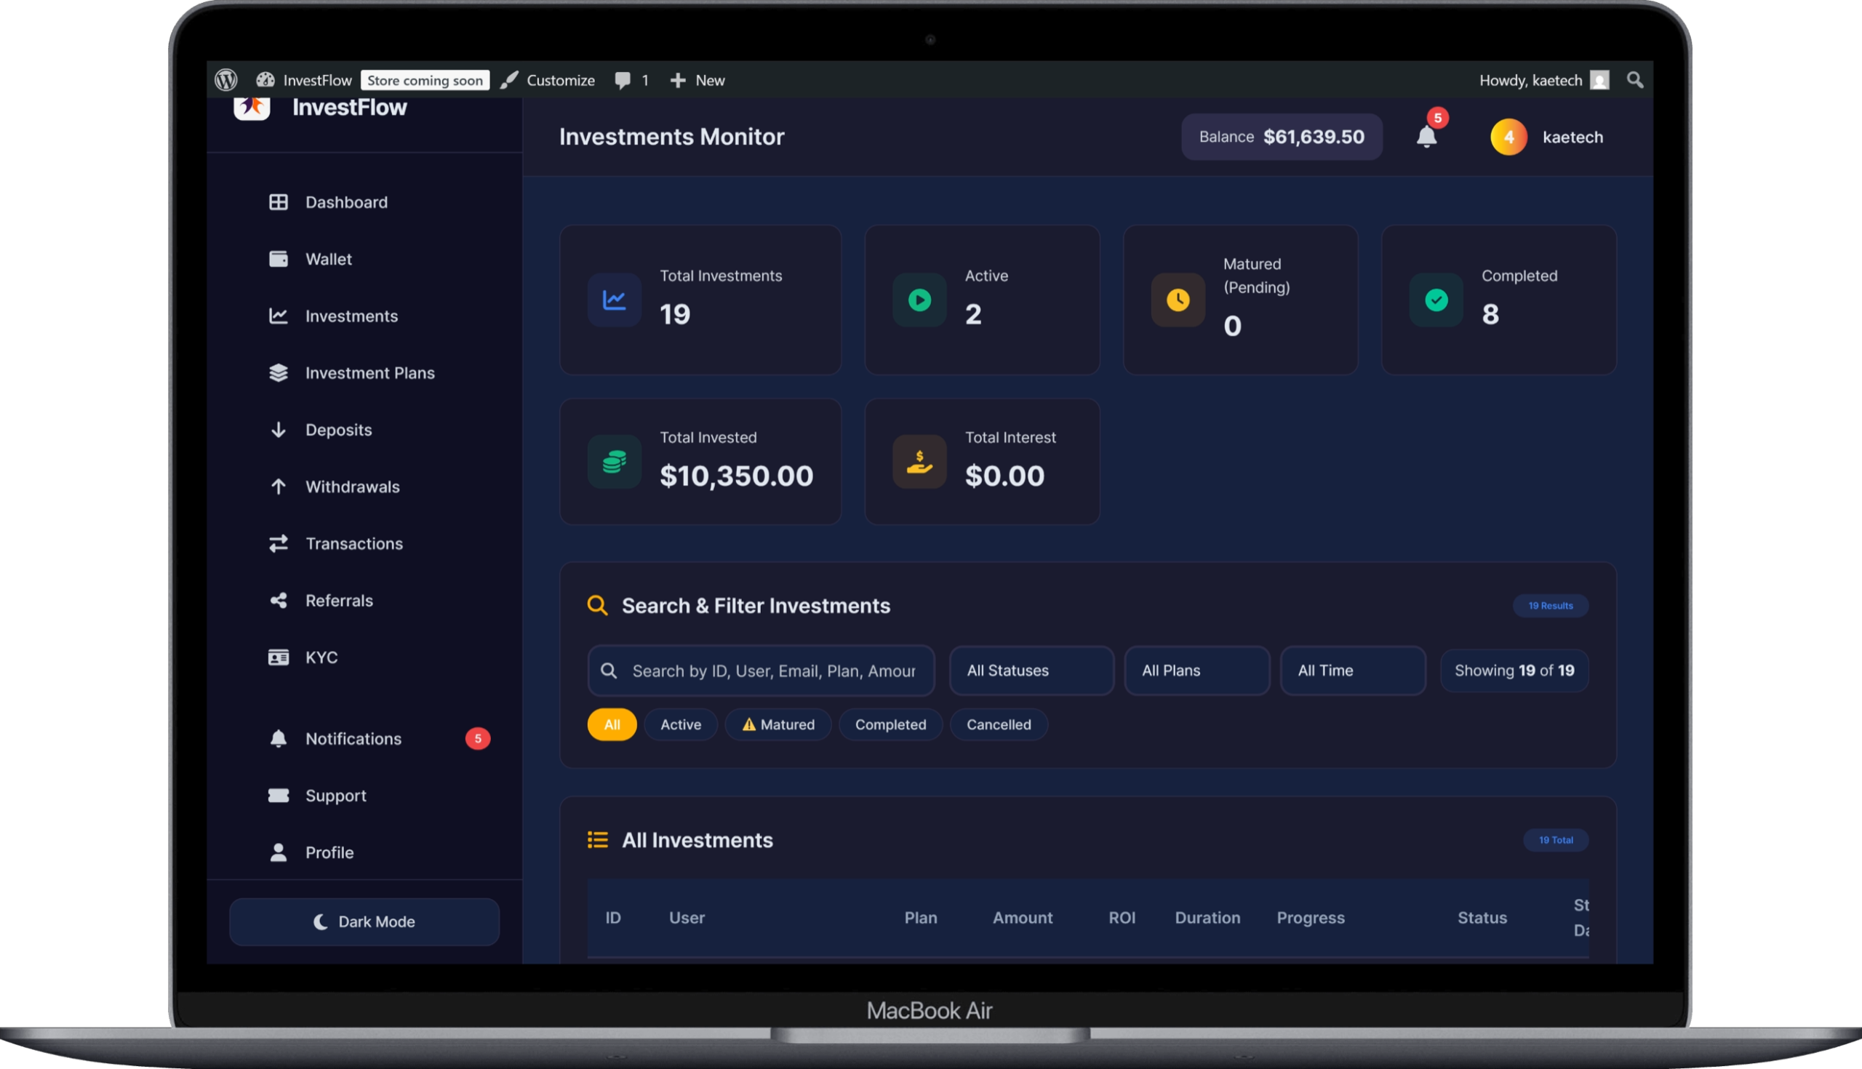Select the Active filter chip
This screenshot has height=1069, width=1862.
[x=681, y=724]
